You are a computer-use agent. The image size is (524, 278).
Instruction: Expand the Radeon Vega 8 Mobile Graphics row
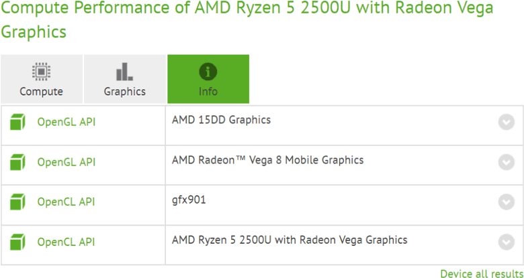tap(506, 162)
